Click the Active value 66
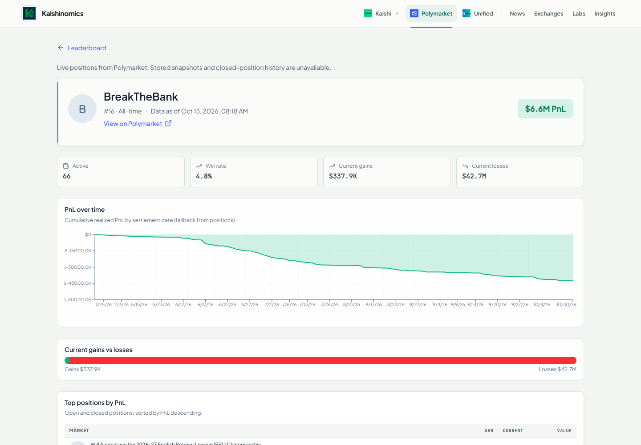Viewport: 641px width, 445px height. pyautogui.click(x=67, y=176)
